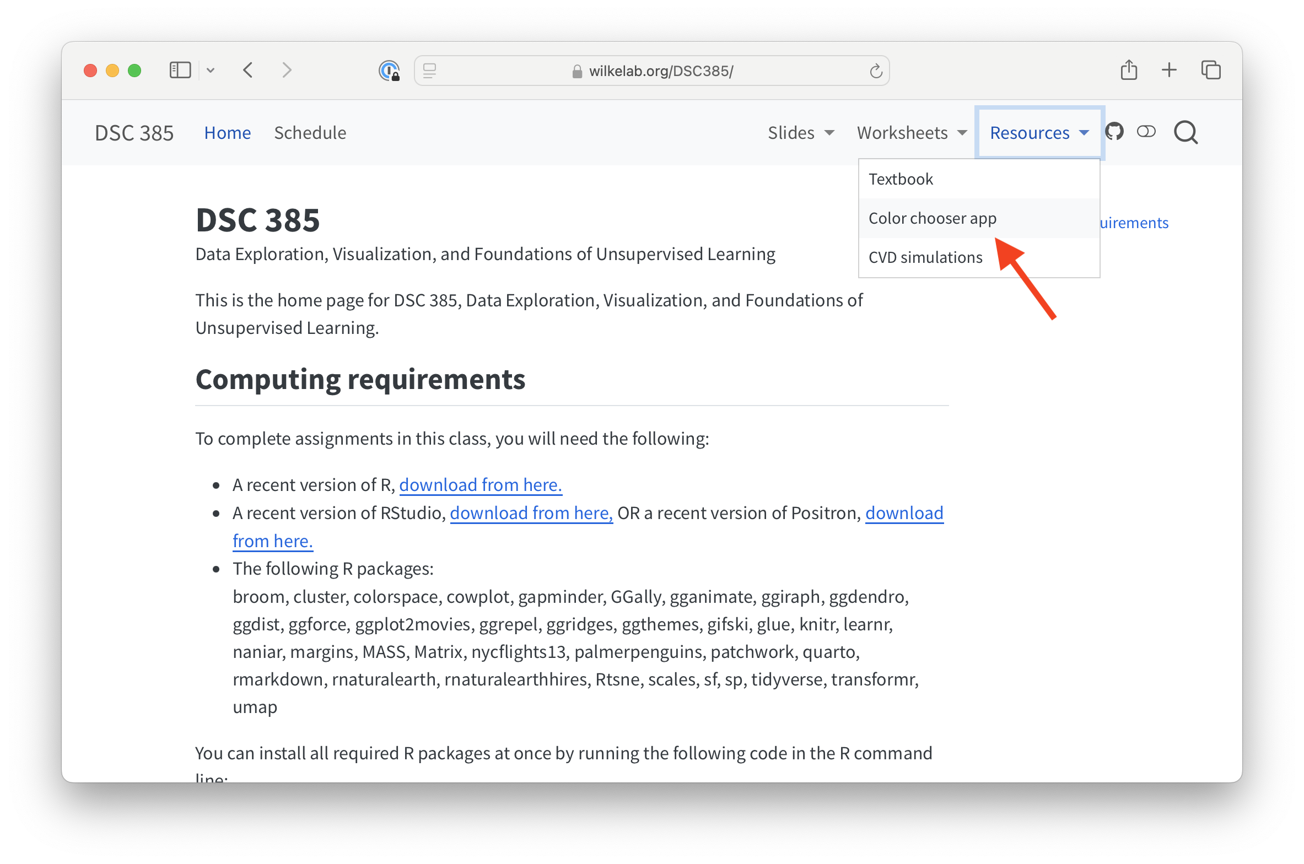
Task: Toggle dark mode switch in navbar
Action: tap(1146, 132)
